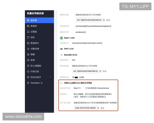The width and height of the screenshot is (154, 123).
Task: Click the wordpress database name value
Action: point(80,32)
